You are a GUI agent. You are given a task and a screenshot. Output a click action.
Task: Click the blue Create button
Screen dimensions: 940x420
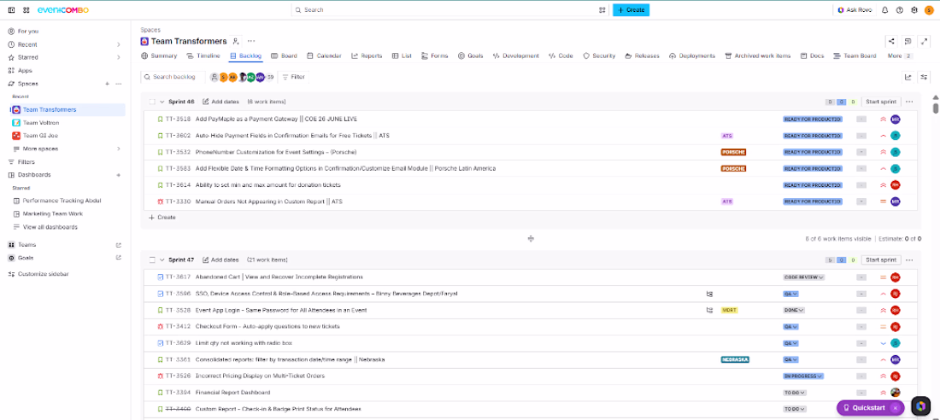(x=631, y=10)
